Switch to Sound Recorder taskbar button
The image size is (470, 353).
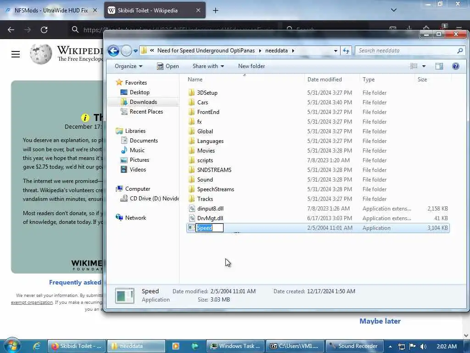[x=354, y=346]
